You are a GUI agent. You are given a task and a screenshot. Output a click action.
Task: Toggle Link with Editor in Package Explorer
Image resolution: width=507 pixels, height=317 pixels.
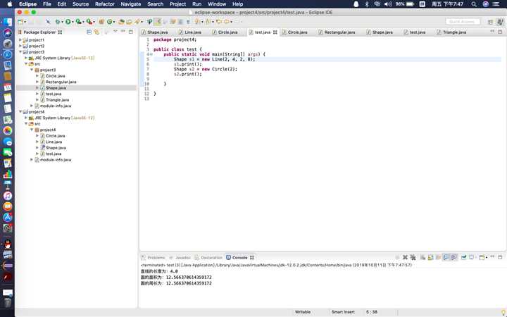(96, 32)
